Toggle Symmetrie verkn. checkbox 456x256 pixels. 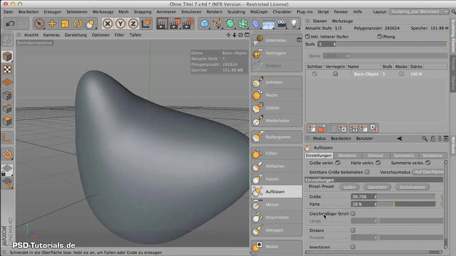tap(428, 163)
